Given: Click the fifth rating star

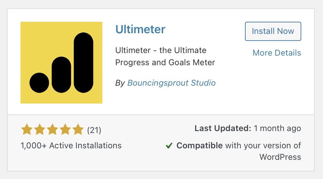Looking at the screenshot, I should click(x=78, y=130).
